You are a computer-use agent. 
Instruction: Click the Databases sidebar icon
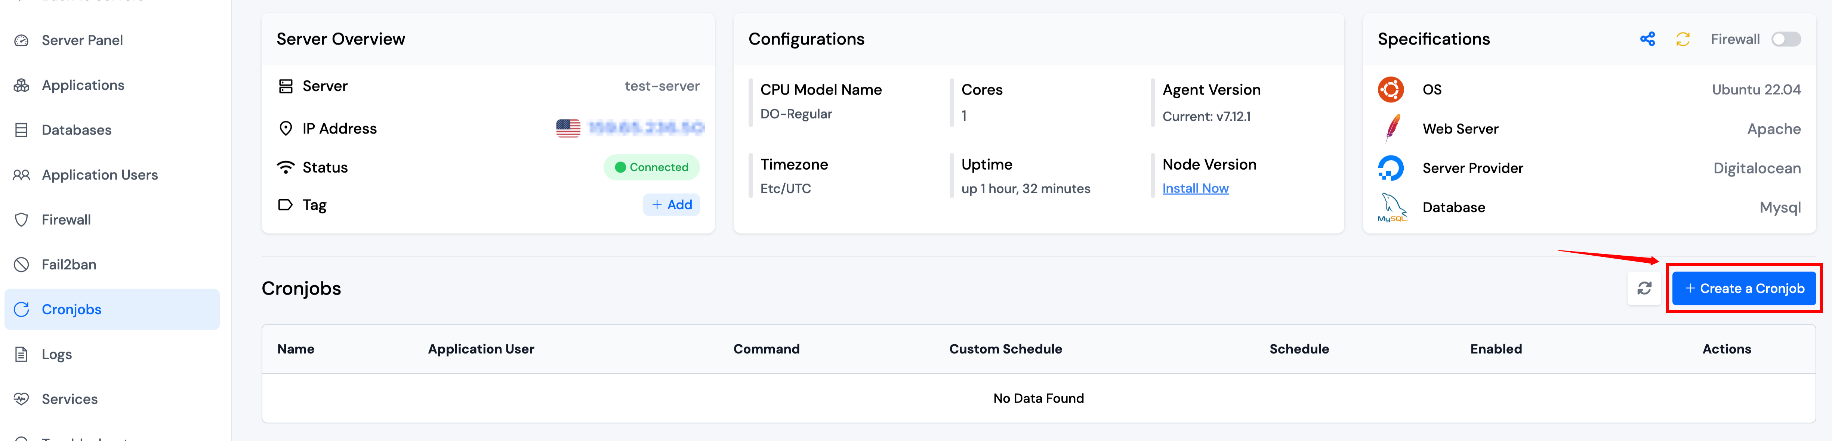point(21,130)
